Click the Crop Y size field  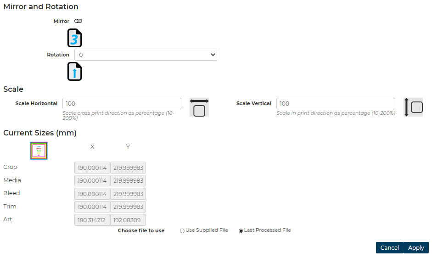pos(128,168)
